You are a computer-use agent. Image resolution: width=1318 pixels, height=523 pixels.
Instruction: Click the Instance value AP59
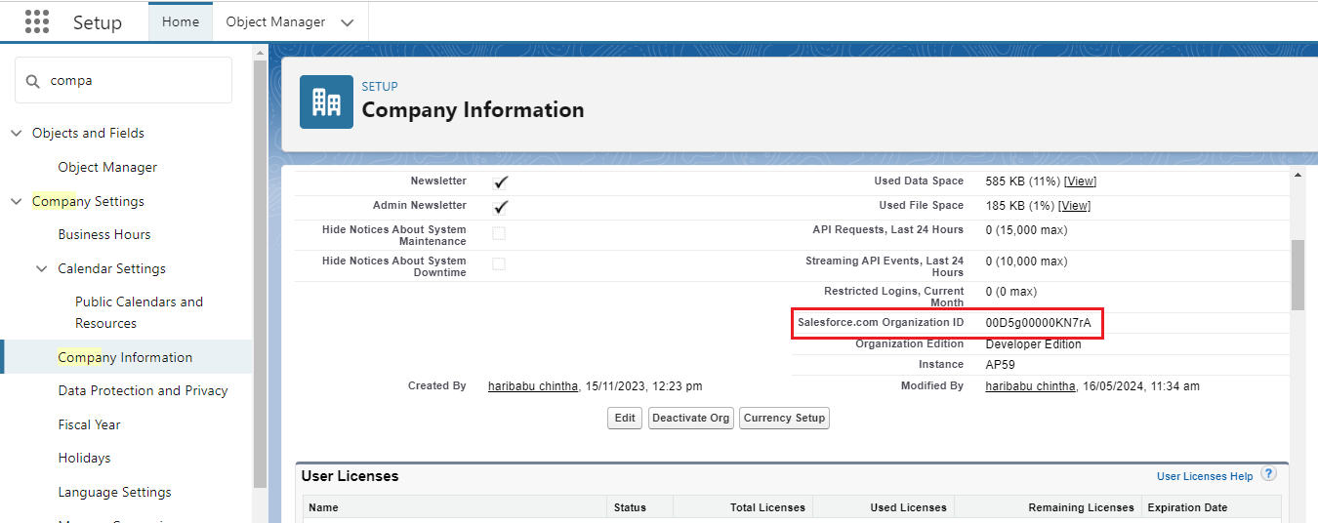coord(1000,365)
